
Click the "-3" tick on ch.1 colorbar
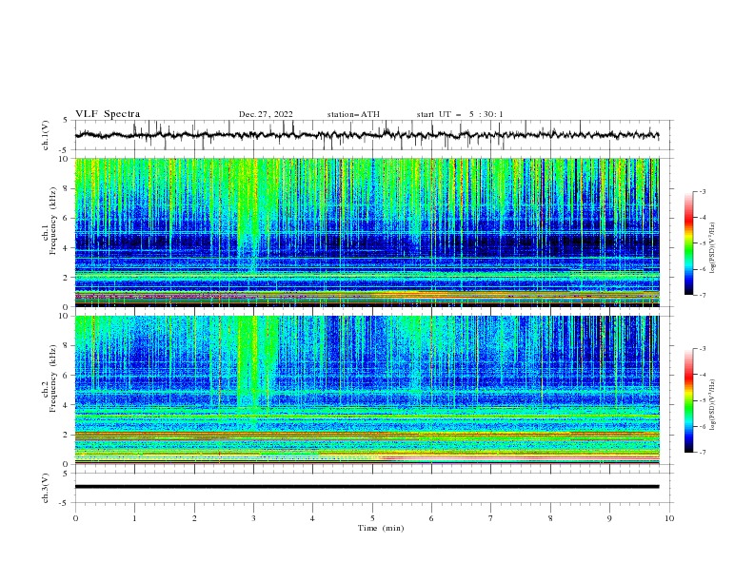[x=702, y=191]
